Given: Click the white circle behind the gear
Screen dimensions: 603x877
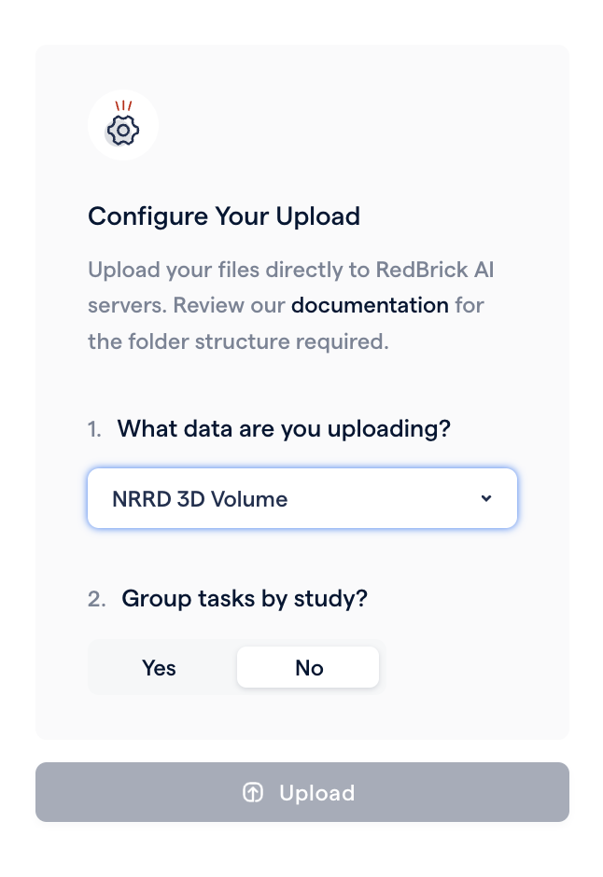Looking at the screenshot, I should pos(123,125).
